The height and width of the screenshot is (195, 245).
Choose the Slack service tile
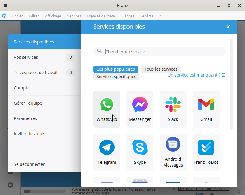pos(173,109)
